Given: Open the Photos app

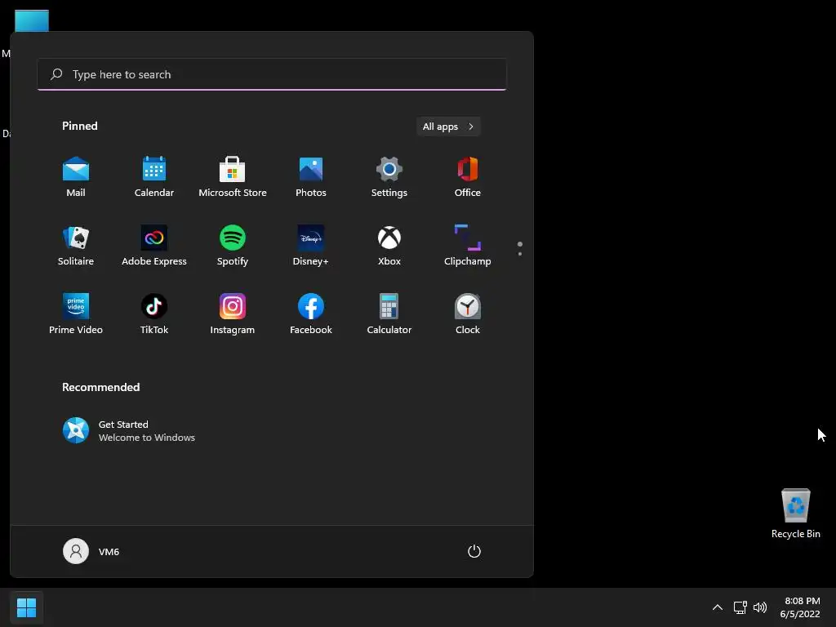Looking at the screenshot, I should pos(311,177).
